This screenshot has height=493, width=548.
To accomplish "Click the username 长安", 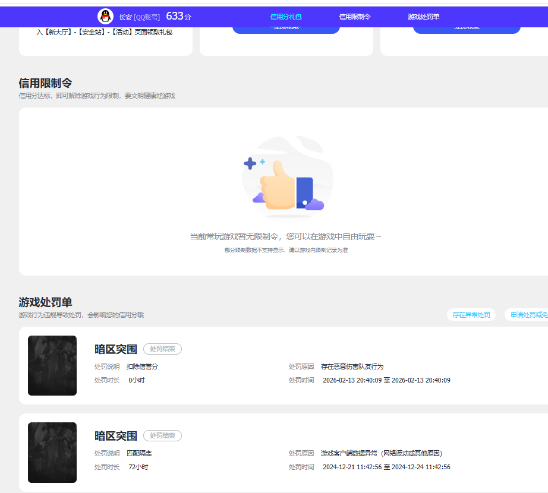I will point(125,17).
